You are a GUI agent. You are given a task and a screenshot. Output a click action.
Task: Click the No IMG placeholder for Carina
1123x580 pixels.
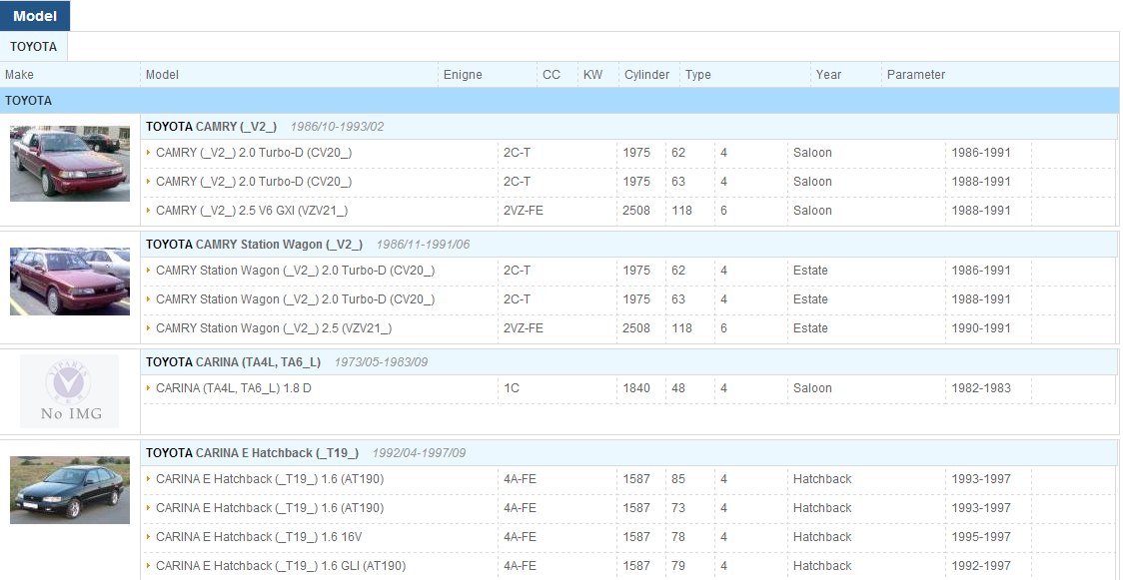click(70, 391)
